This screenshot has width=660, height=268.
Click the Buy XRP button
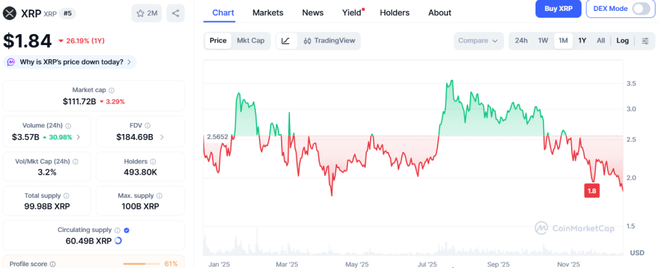(558, 8)
